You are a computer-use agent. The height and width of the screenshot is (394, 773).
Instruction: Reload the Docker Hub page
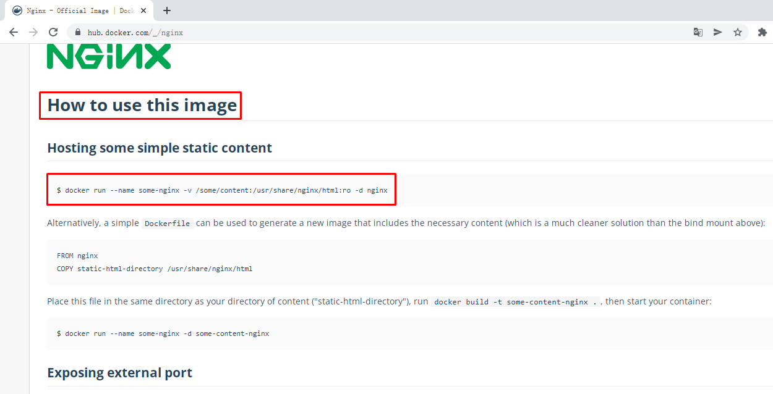coord(53,32)
